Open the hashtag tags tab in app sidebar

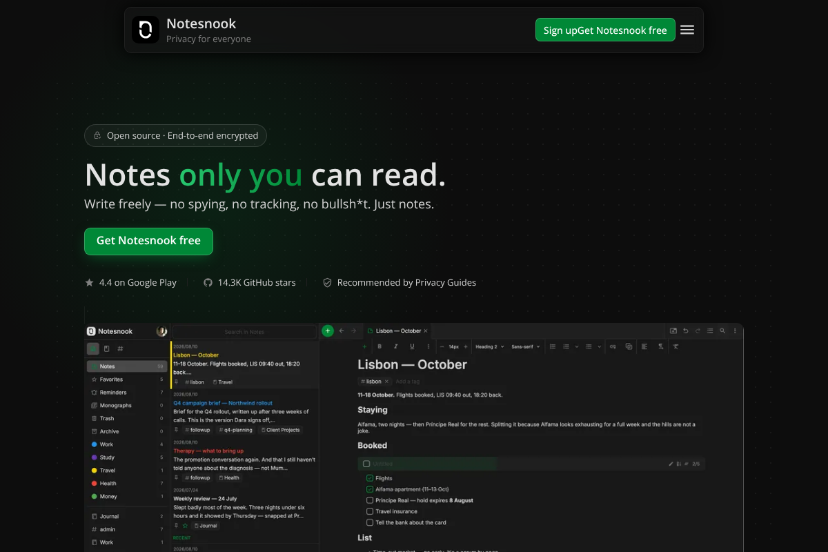(120, 348)
